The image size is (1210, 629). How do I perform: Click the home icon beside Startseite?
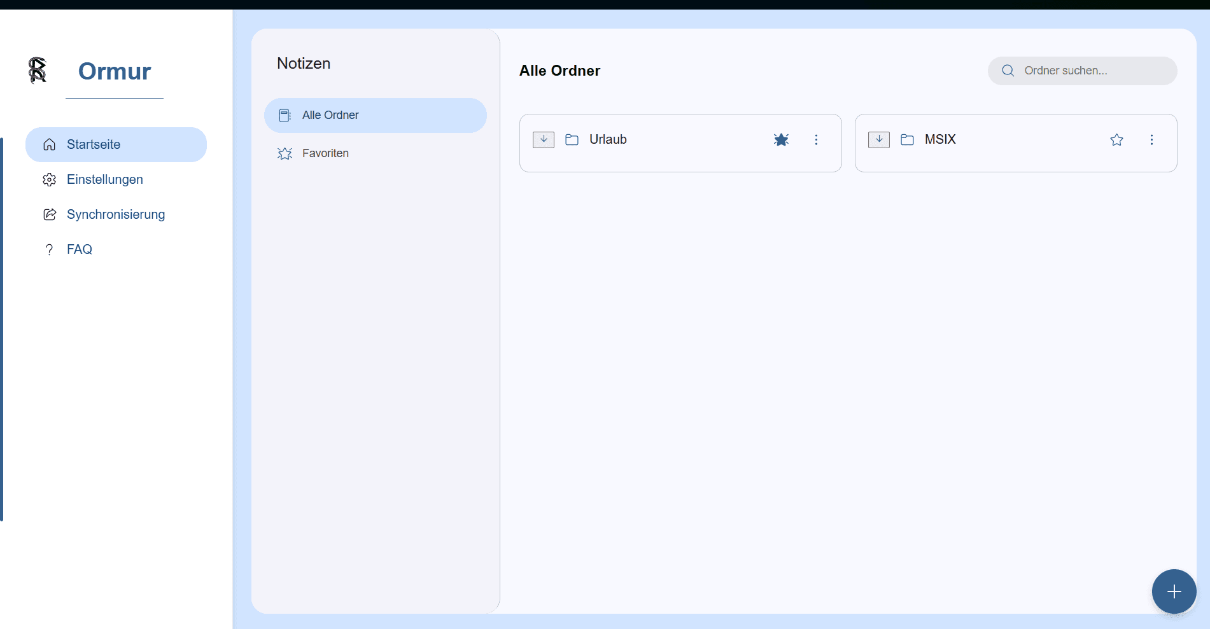coord(50,144)
